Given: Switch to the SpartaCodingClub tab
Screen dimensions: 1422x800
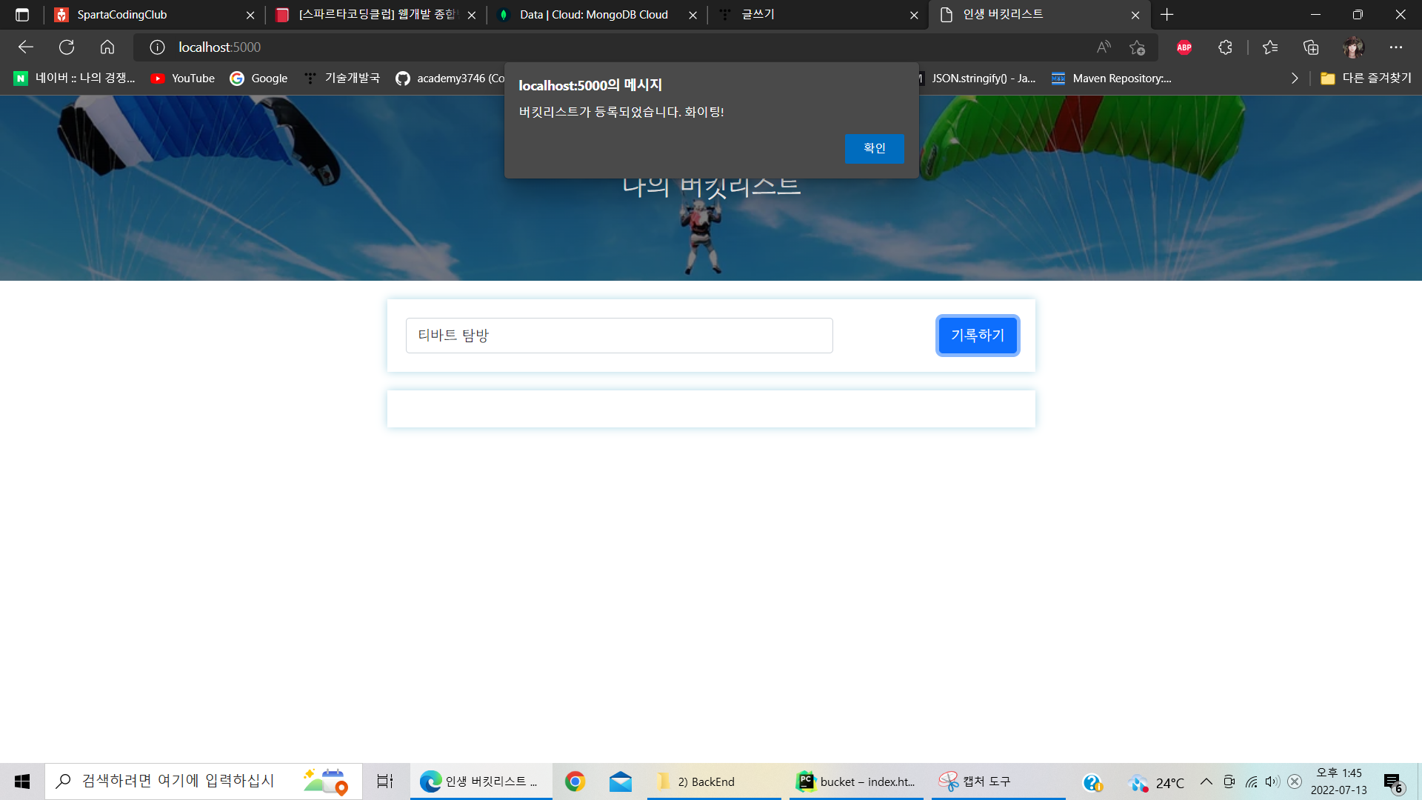Looking at the screenshot, I should (x=122, y=15).
